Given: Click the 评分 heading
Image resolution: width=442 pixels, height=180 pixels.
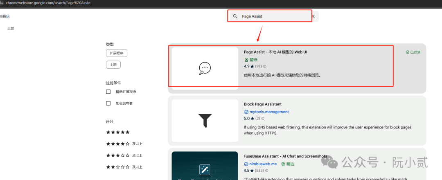Looking at the screenshot, I should pos(110,122).
